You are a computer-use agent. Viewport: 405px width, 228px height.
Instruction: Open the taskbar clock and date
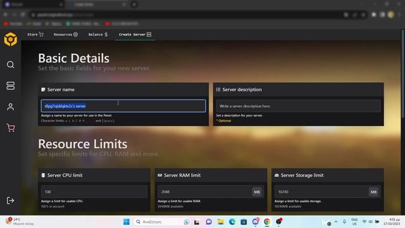tap(392, 222)
